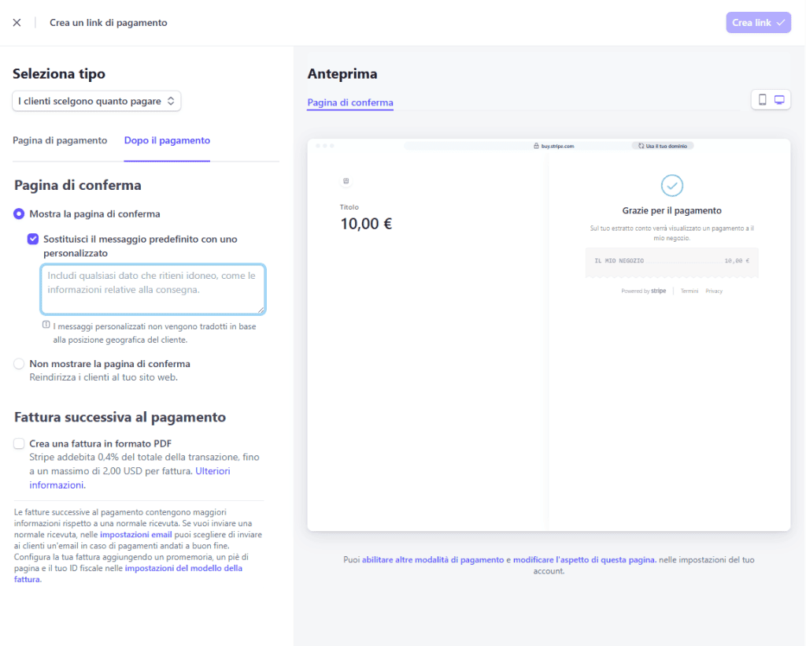This screenshot has height=646, width=806.
Task: Select the Dopo il pagamento tab
Action: (x=166, y=139)
